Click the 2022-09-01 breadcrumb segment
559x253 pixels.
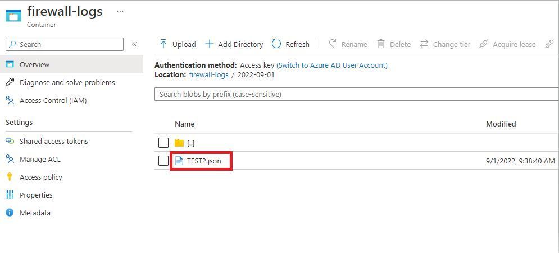pyautogui.click(x=256, y=75)
